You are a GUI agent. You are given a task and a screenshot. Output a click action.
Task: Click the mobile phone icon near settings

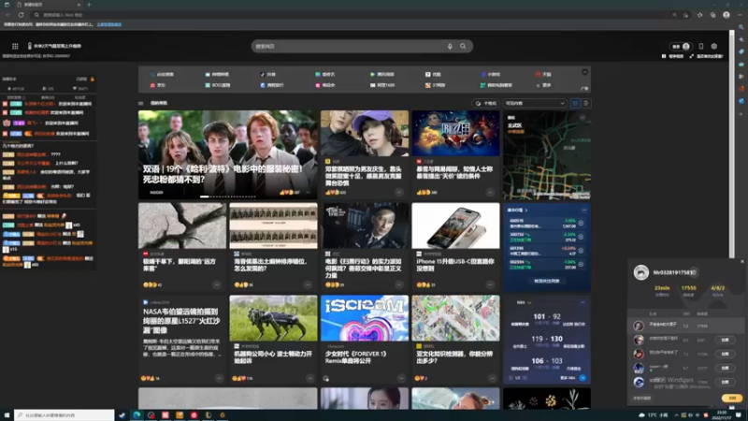pyautogui.click(x=700, y=46)
